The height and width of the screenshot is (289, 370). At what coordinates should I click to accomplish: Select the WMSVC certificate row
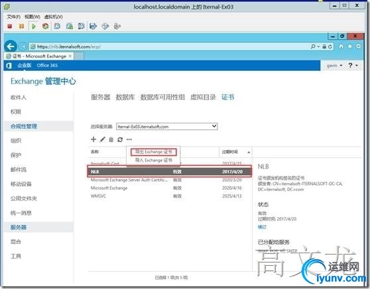coord(170,196)
